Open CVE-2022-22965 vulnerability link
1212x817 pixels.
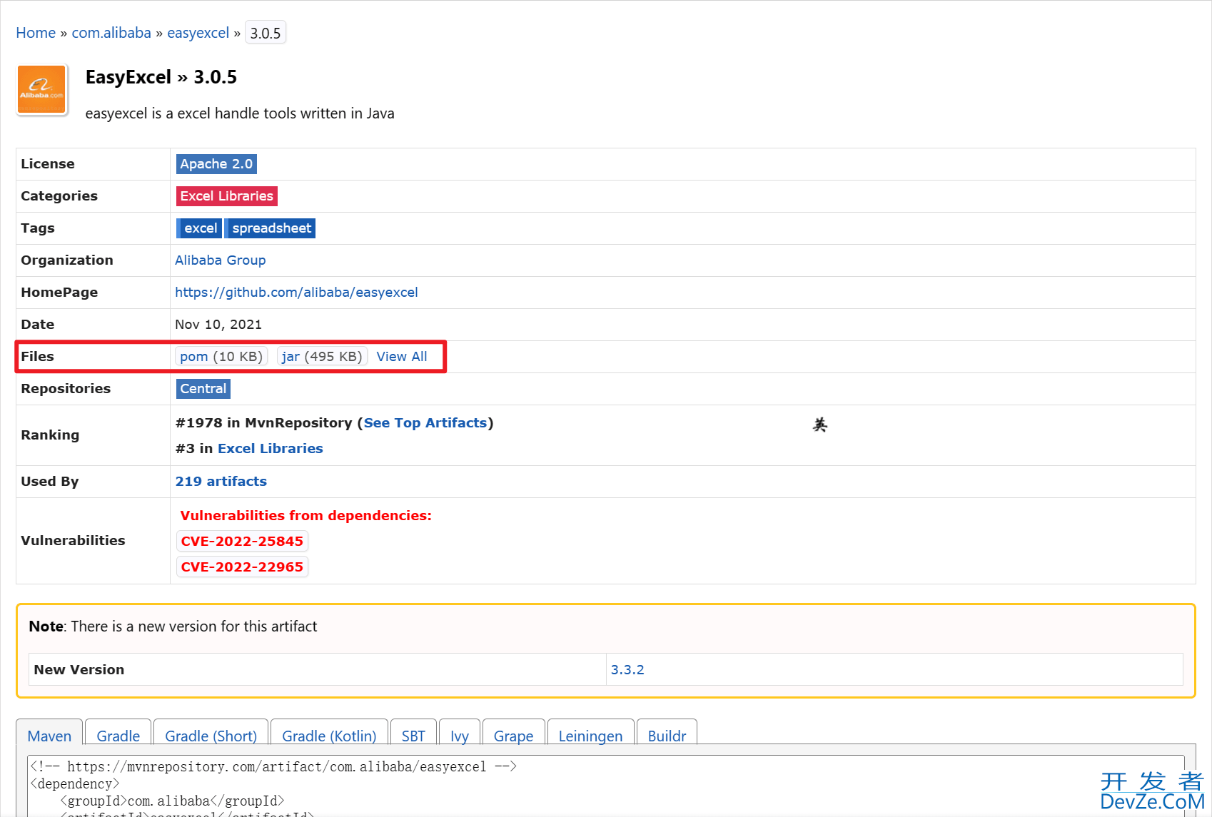(x=242, y=567)
